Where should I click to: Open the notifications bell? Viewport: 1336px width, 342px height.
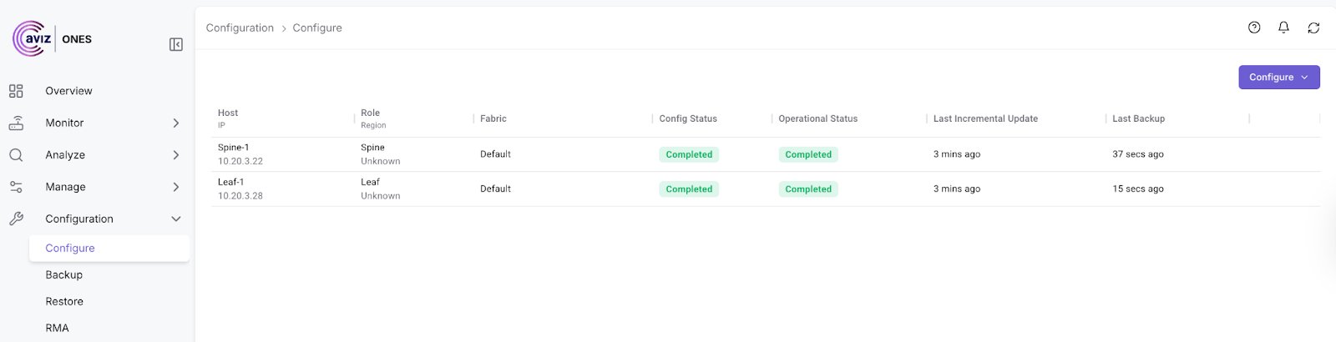pos(1283,28)
